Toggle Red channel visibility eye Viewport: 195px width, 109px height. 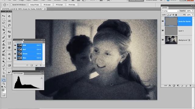[15, 50]
